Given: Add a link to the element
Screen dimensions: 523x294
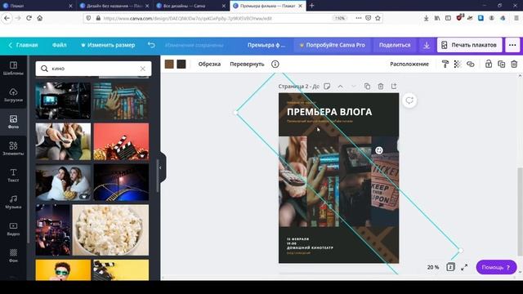Looking at the screenshot, I should [471, 64].
